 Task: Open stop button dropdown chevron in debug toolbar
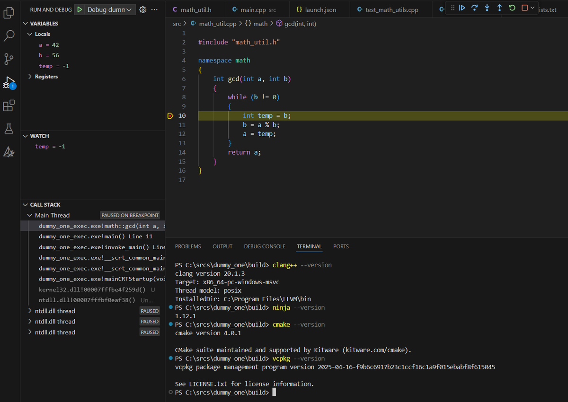(x=532, y=8)
